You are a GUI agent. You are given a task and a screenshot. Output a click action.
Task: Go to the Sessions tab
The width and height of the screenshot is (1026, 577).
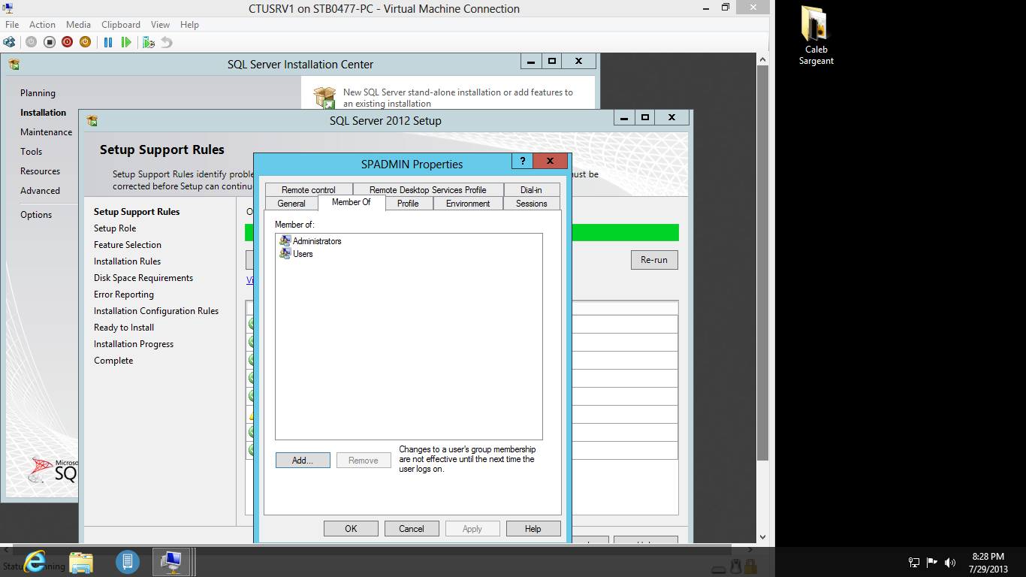(x=532, y=204)
